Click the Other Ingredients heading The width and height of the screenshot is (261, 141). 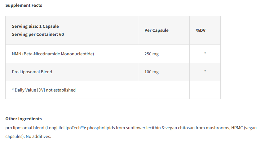tap(24, 119)
